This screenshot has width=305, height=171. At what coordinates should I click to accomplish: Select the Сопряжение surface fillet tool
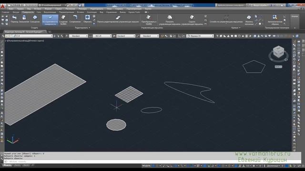pos(75,19)
